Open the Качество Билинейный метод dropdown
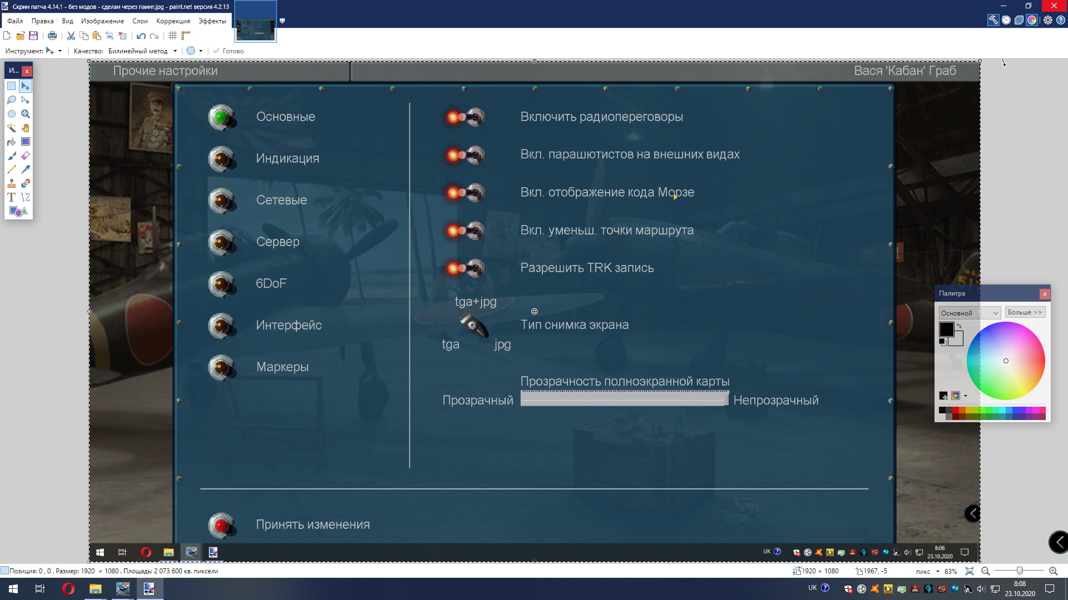 pyautogui.click(x=175, y=51)
